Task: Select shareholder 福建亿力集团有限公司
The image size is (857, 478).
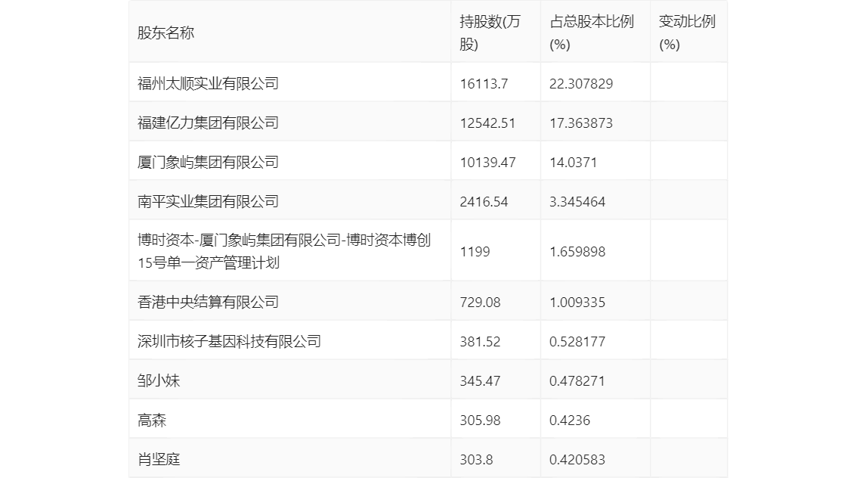Action: (208, 123)
